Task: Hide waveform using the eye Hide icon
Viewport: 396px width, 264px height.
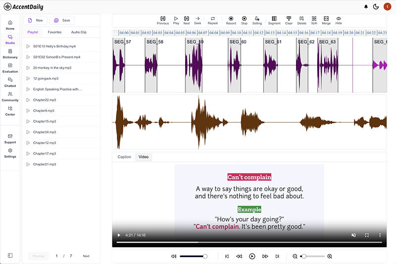Action: [x=339, y=20]
